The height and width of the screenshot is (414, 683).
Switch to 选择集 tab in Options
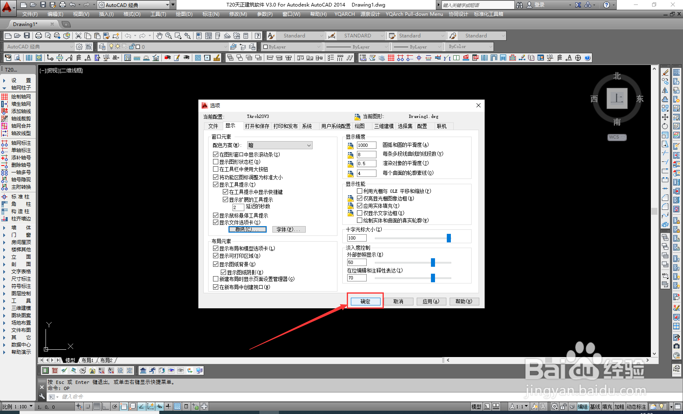click(405, 126)
